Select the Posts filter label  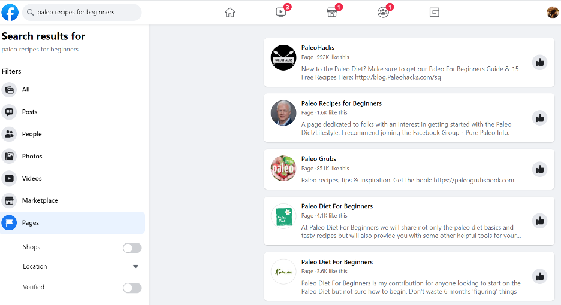point(30,112)
